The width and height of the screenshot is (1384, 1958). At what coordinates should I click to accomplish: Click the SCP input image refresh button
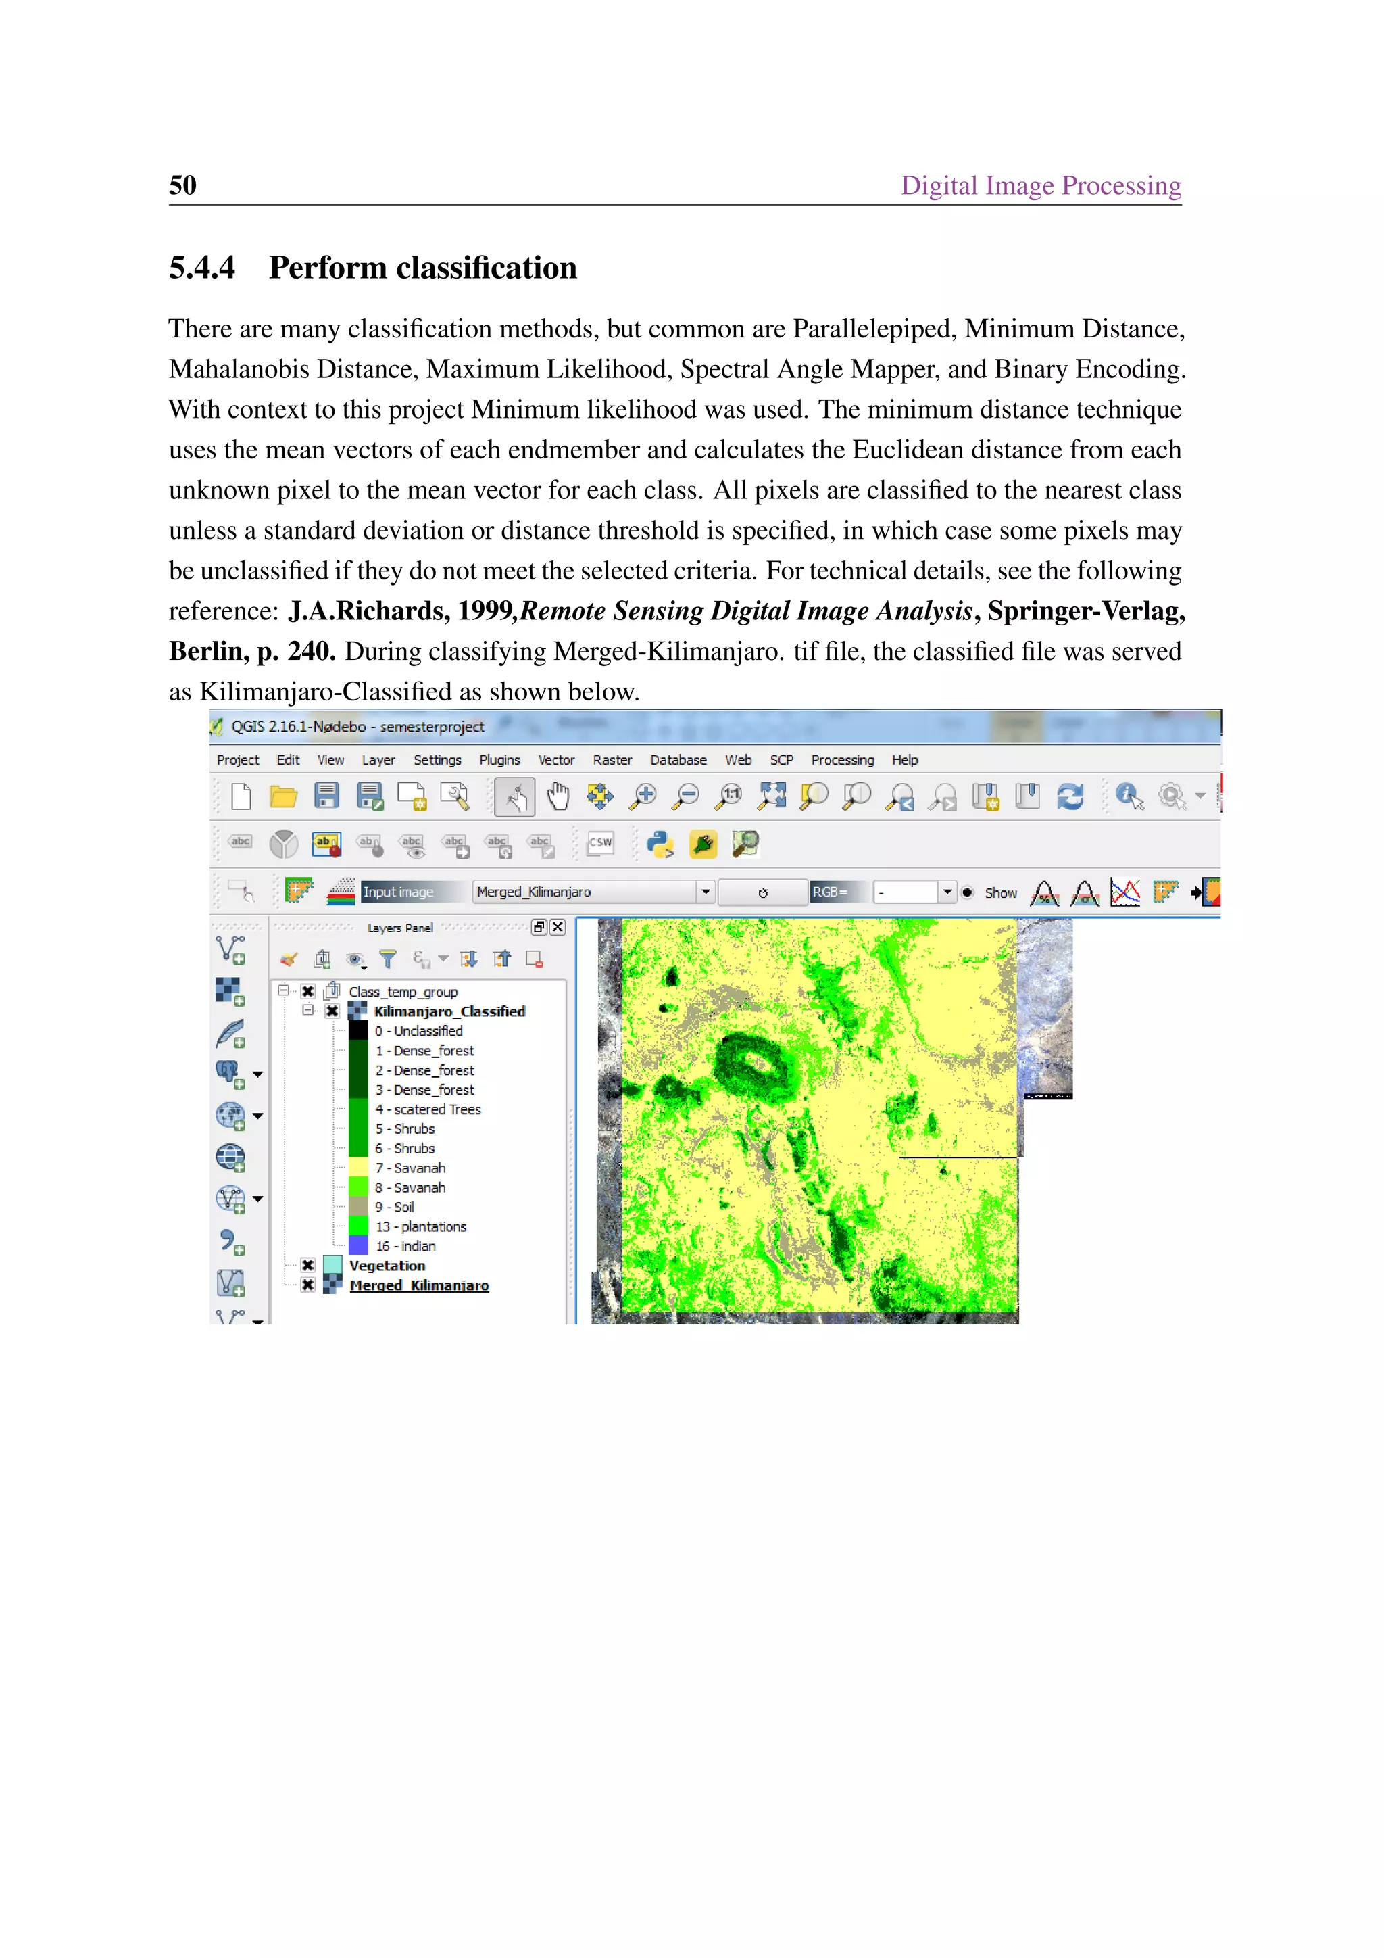763,893
